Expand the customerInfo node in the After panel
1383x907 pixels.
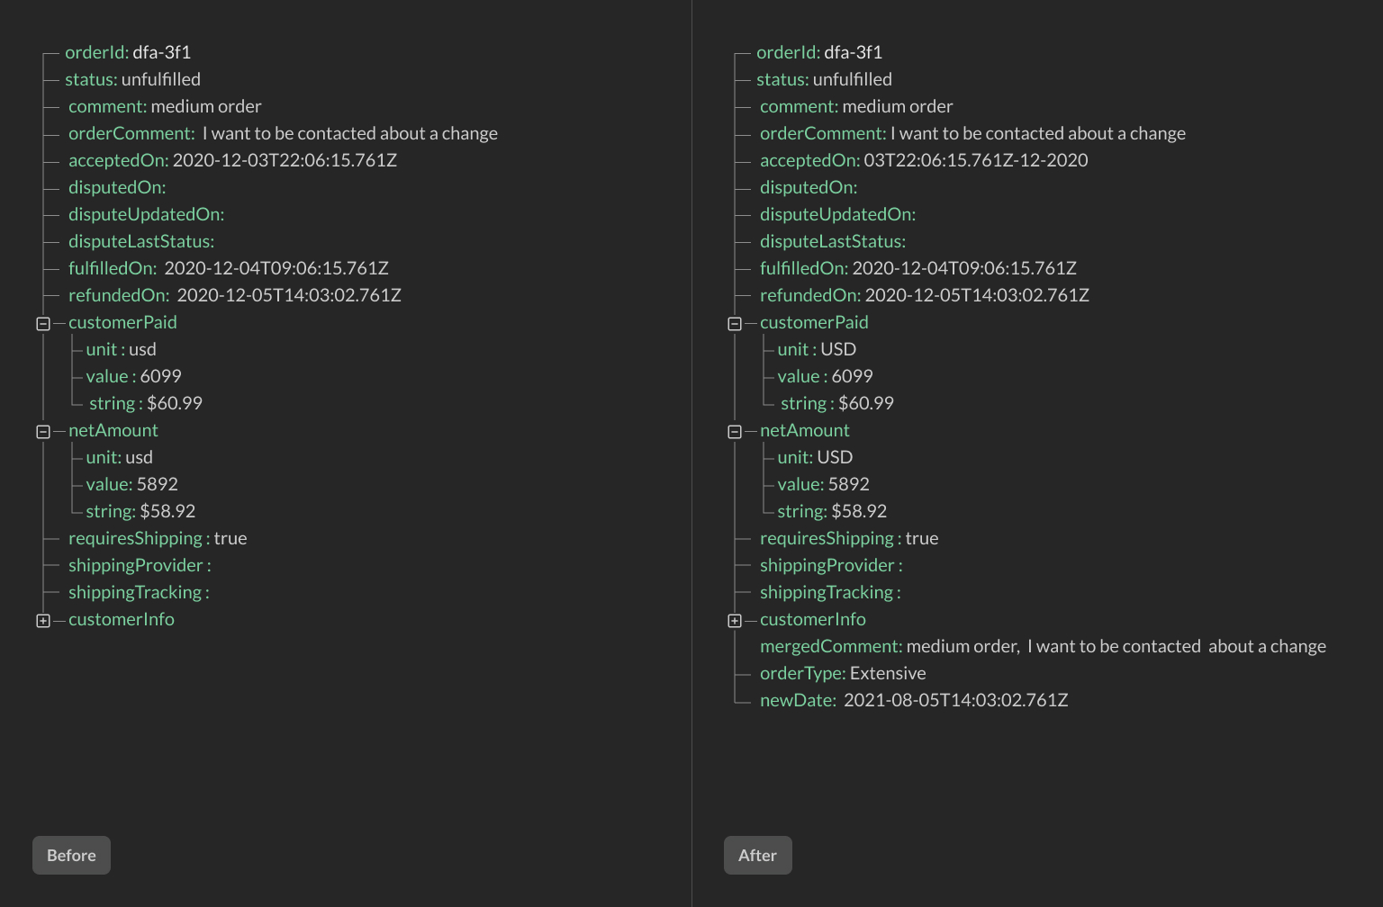pos(734,620)
